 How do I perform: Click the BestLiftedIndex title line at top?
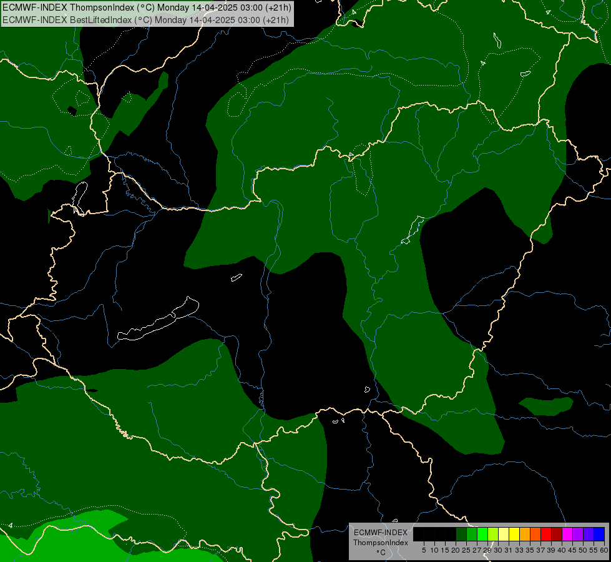pos(146,20)
